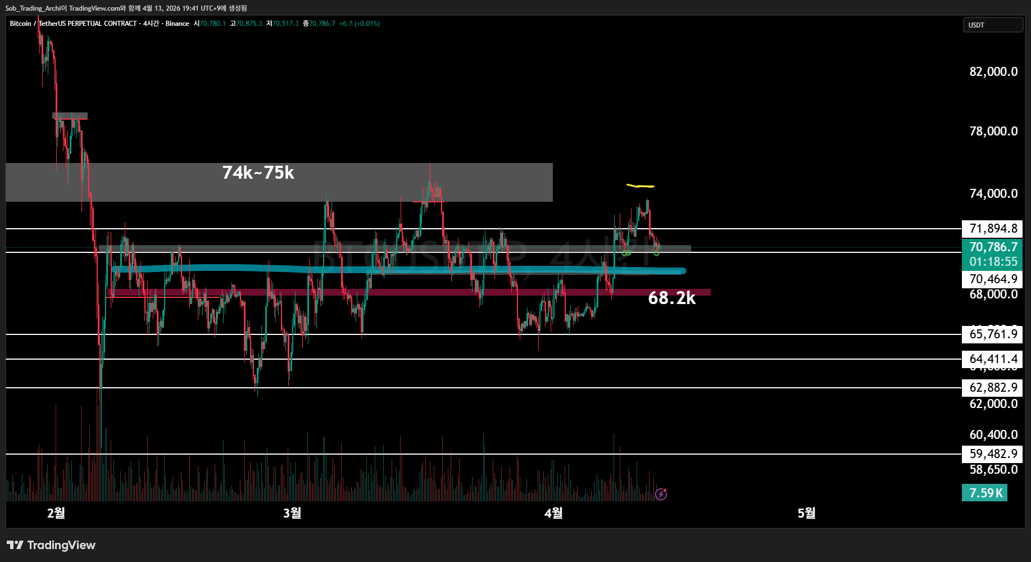Screen dimensions: 1031x562
Task: Click the 82,000.0 axis price
Action: (x=993, y=72)
